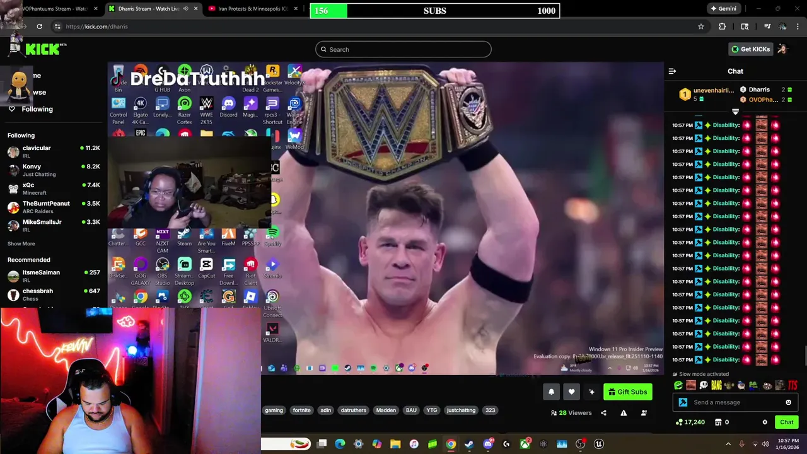Click the green laughing emote in chat bar

tap(678, 385)
